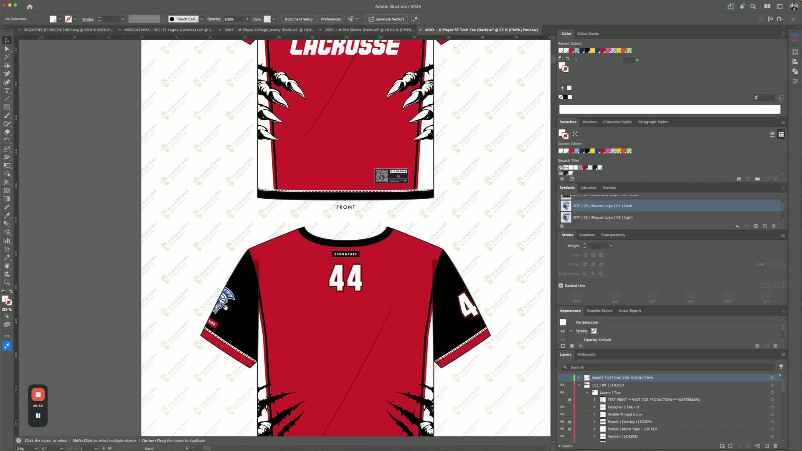Switch to the Brushes tab
This screenshot has height=451, width=802.
pyautogui.click(x=589, y=122)
